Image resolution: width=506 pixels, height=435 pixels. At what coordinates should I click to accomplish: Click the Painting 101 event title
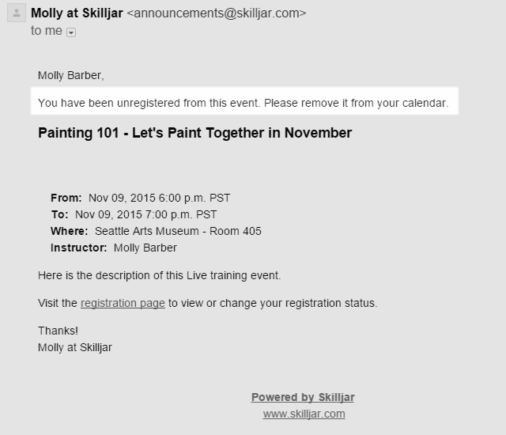[194, 133]
